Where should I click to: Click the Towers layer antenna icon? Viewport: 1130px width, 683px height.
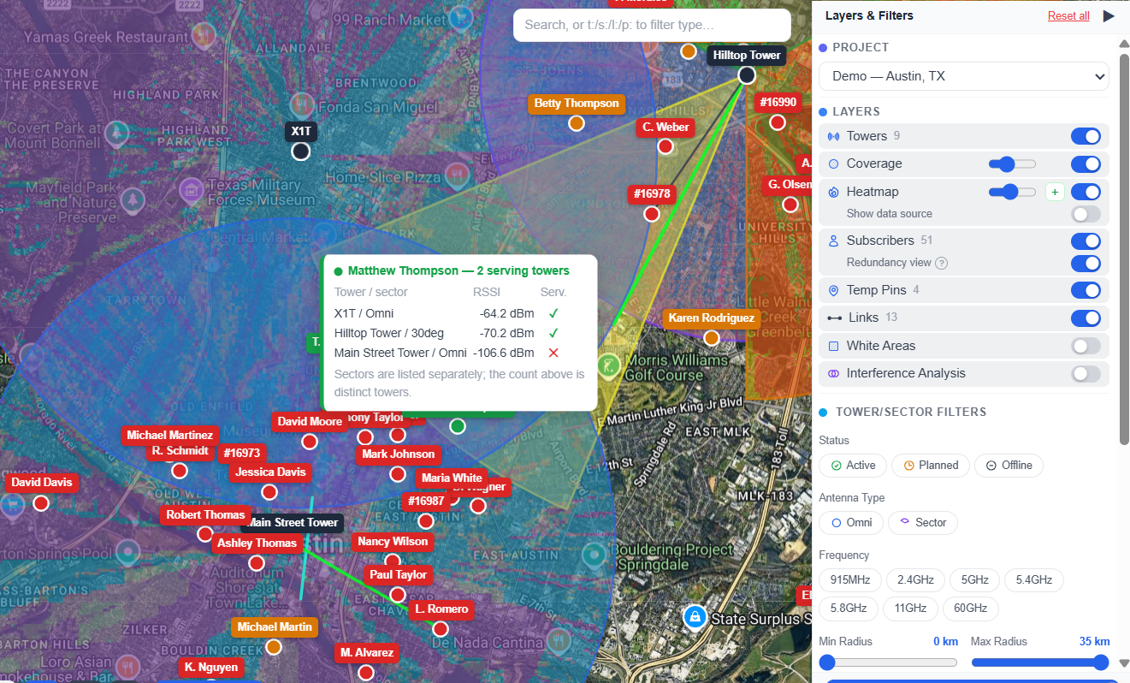pos(834,136)
